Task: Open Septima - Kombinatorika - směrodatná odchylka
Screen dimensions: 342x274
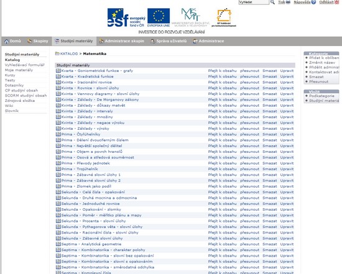Action: tap(108, 267)
